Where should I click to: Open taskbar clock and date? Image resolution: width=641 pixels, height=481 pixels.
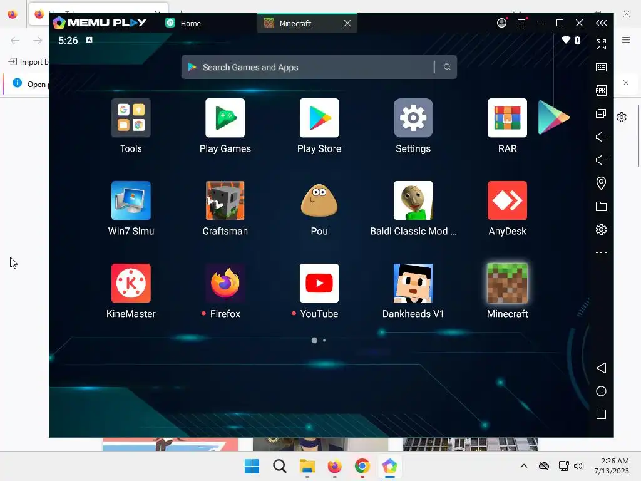click(612, 466)
